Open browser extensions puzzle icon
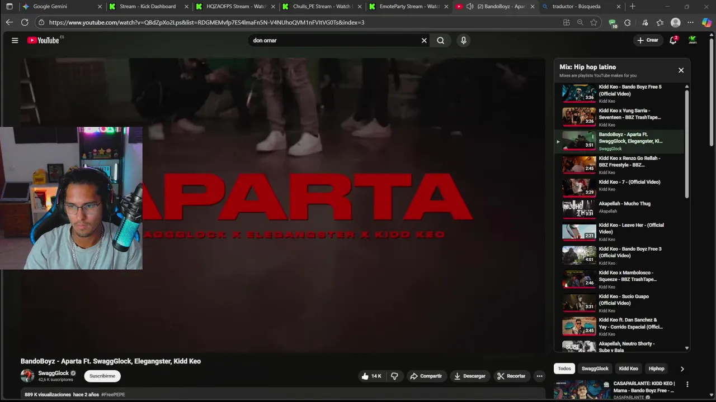 point(628,22)
